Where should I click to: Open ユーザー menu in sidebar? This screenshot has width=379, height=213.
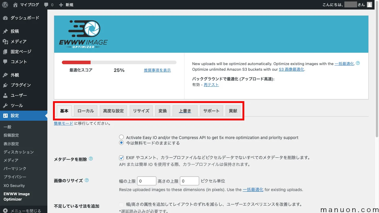24,95
